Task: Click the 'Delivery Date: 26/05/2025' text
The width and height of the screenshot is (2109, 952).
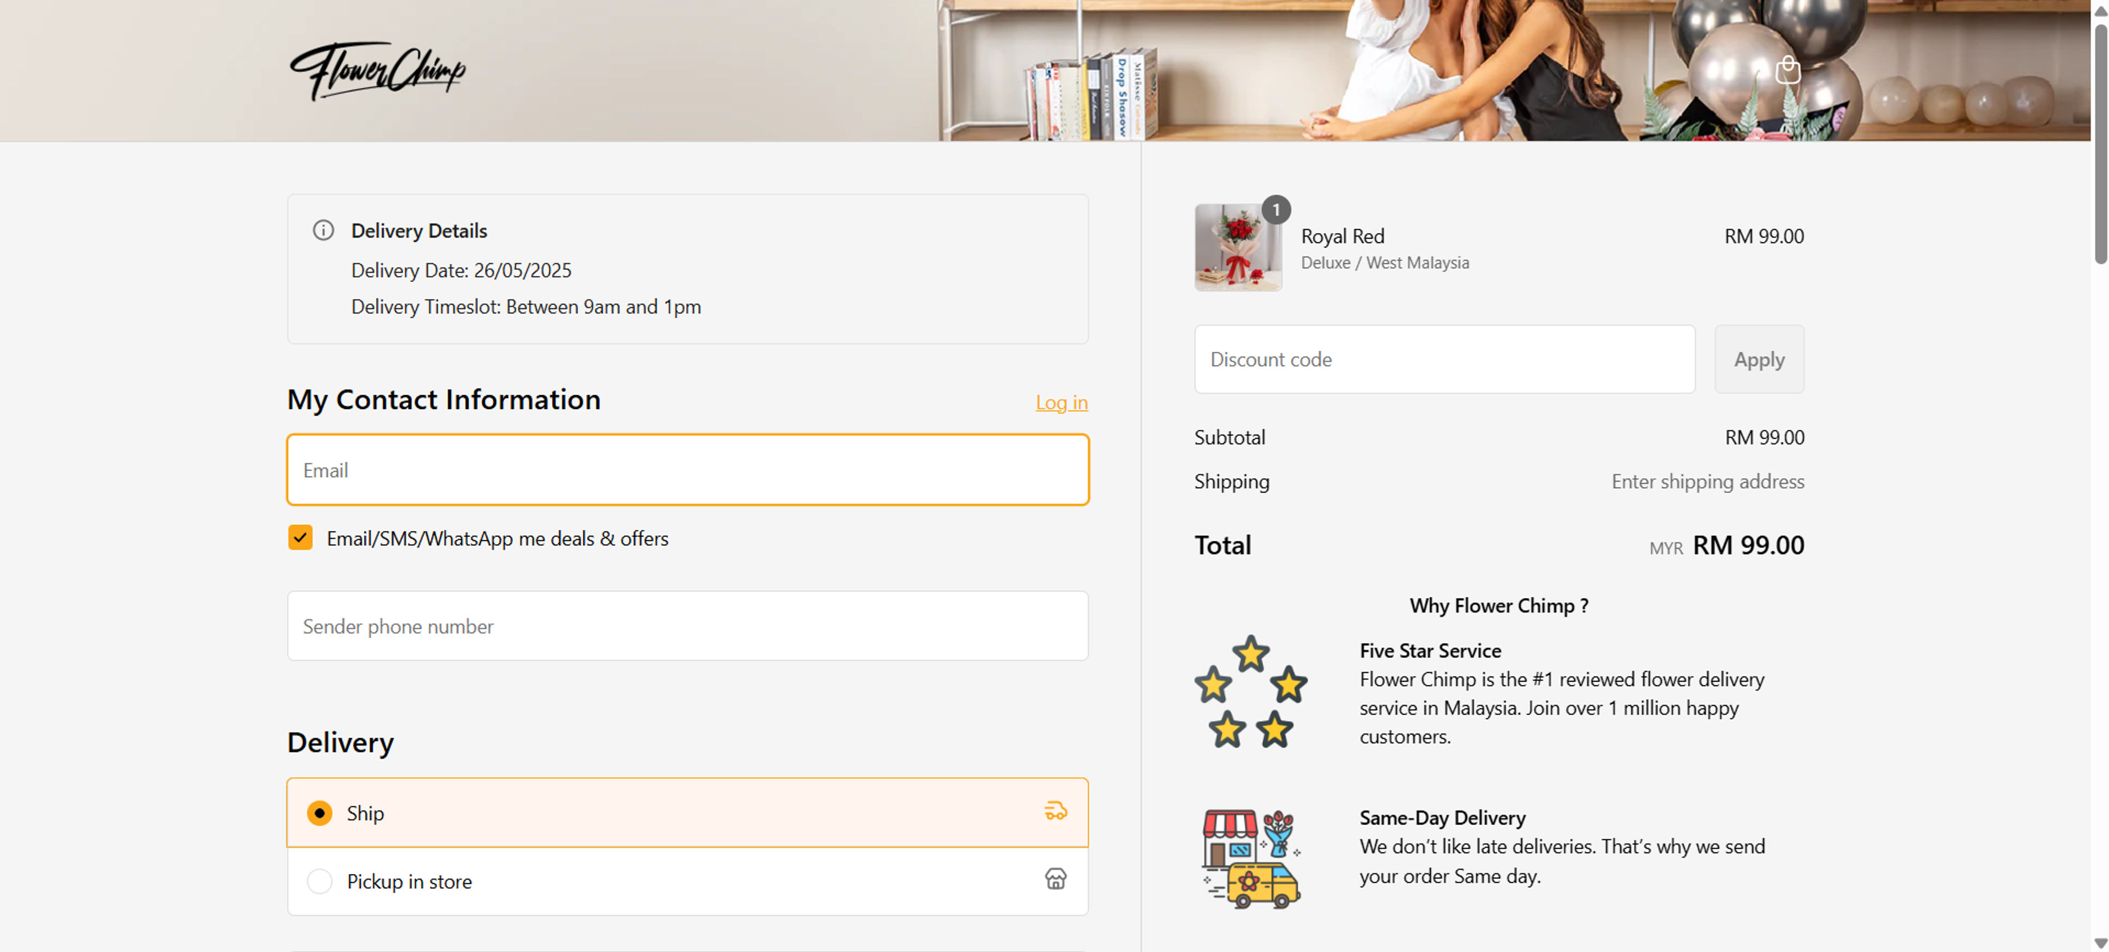Action: (x=461, y=270)
